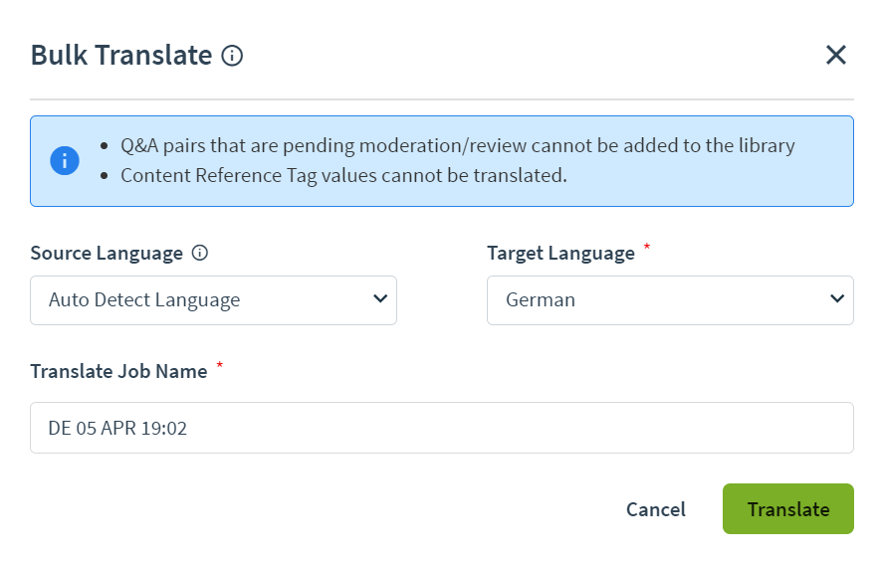Click the red asterisk beside Target Language
This screenshot has height=562, width=878.
pyautogui.click(x=647, y=247)
